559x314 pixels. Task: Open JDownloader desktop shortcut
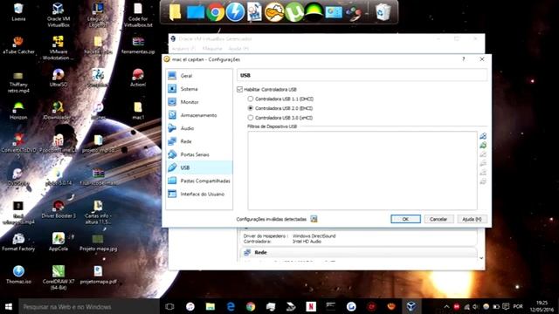coord(58,111)
